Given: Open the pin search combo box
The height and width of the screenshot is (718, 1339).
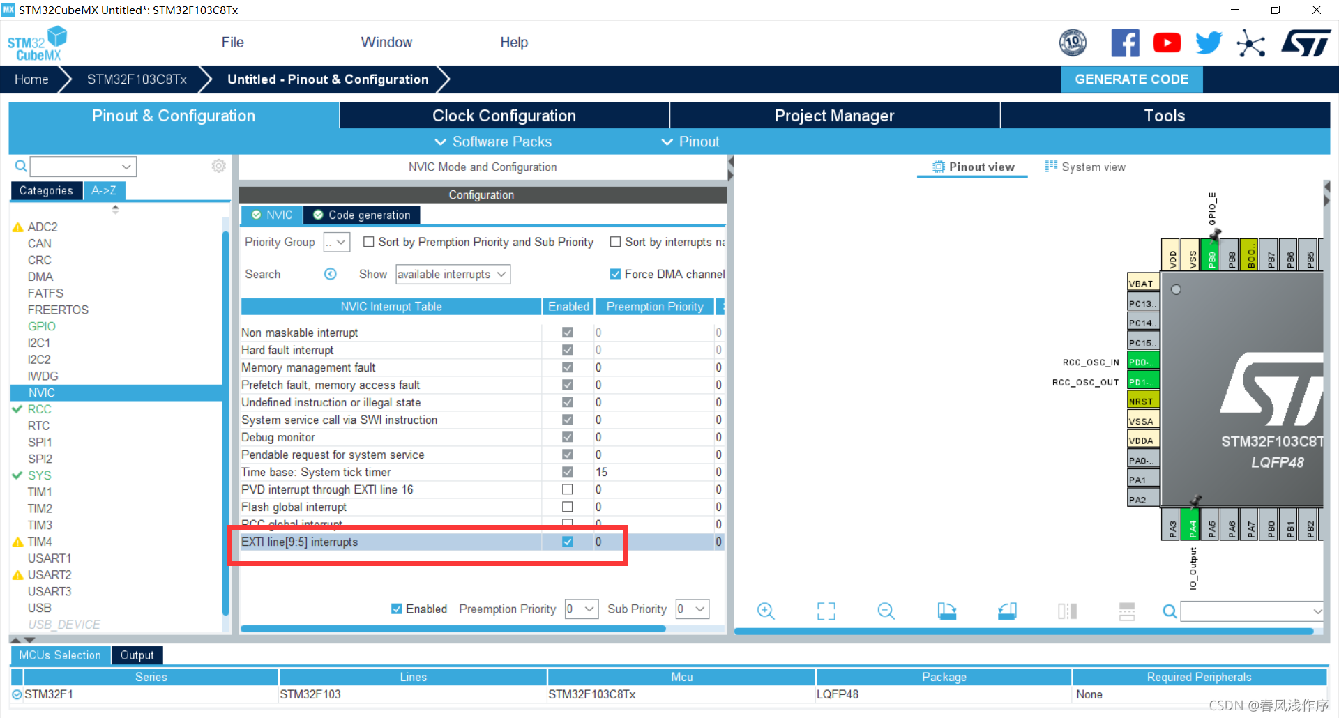Looking at the screenshot, I should click(1252, 611).
